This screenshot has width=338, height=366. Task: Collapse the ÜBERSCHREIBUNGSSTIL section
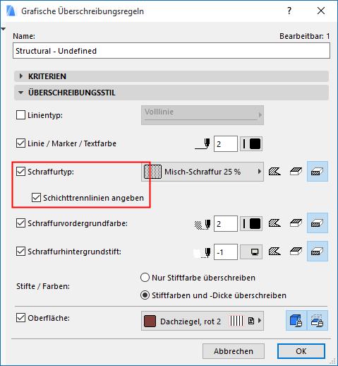[171, 93]
